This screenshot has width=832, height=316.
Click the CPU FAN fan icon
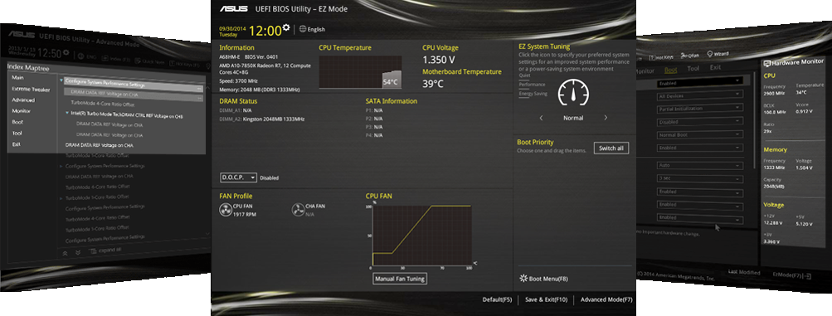tap(226, 211)
